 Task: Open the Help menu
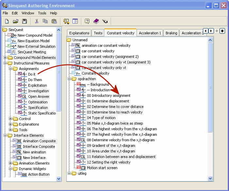54,13
